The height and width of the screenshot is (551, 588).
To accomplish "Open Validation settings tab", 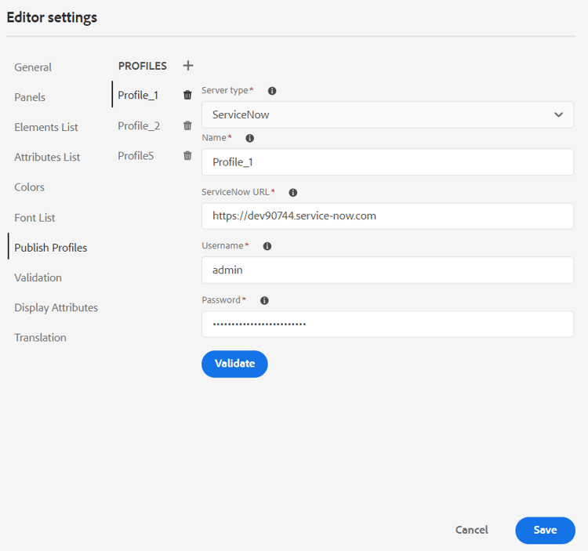I will (38, 277).
